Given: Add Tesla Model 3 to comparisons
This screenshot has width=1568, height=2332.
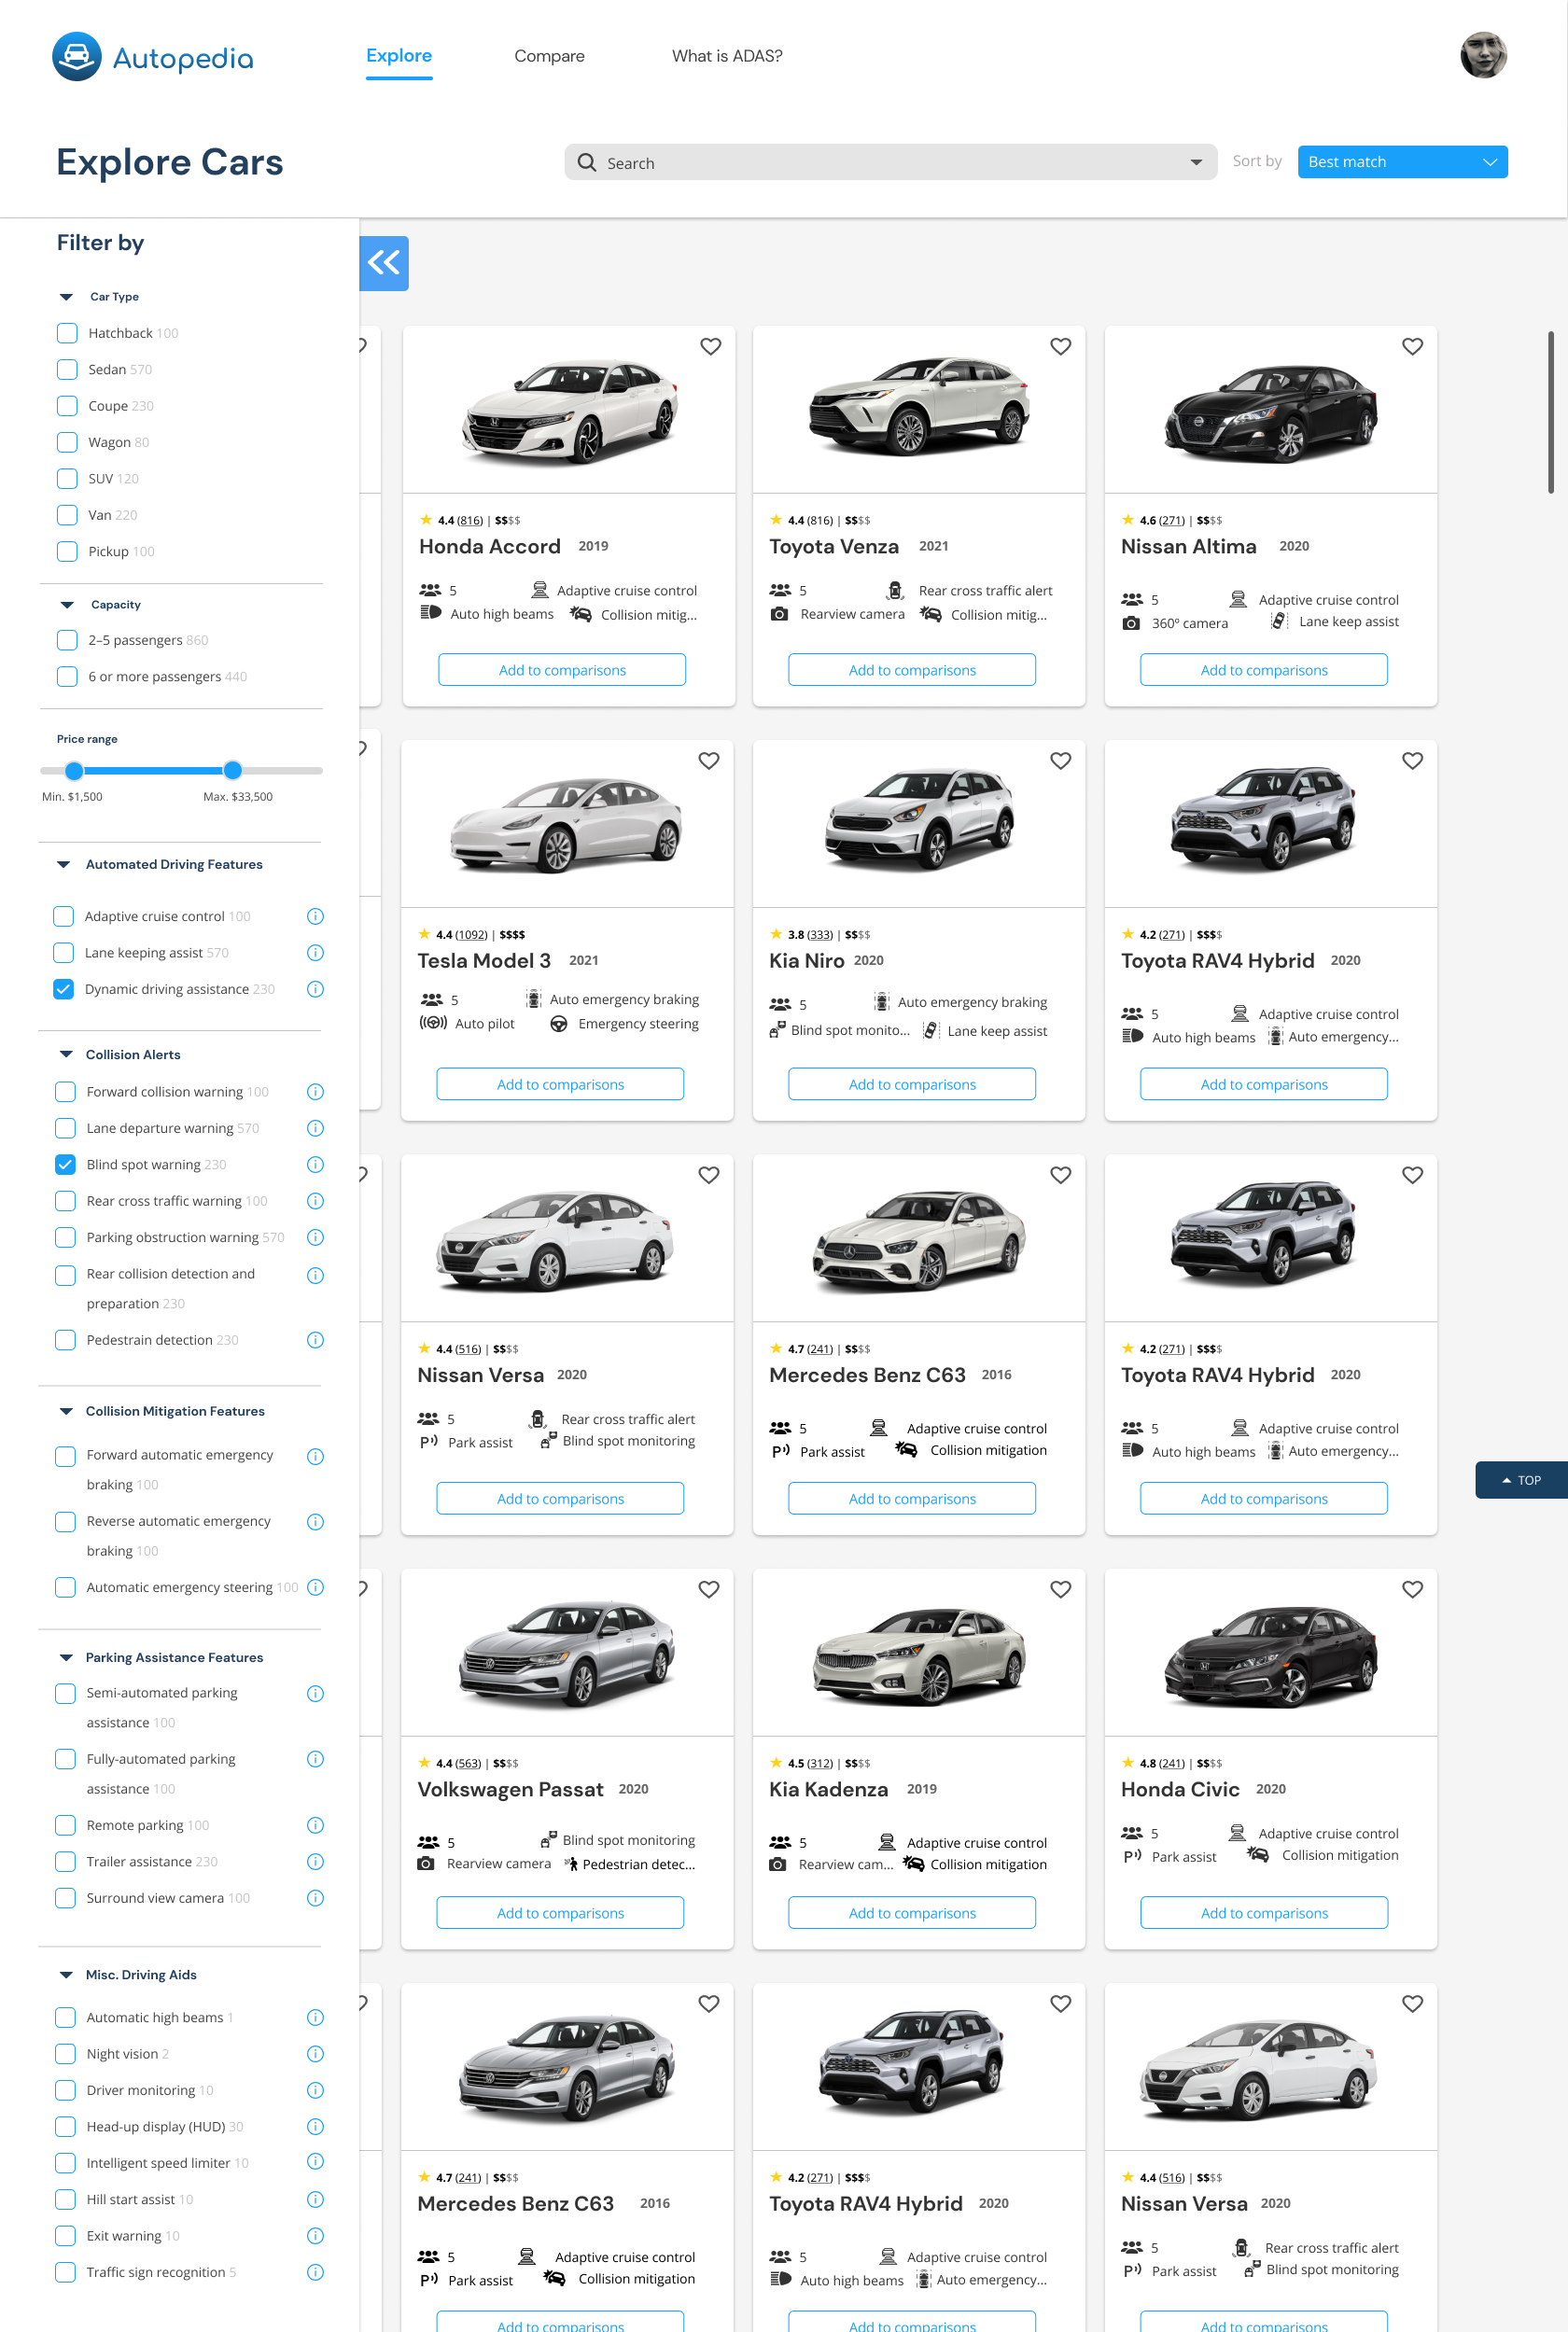Looking at the screenshot, I should 560,1084.
